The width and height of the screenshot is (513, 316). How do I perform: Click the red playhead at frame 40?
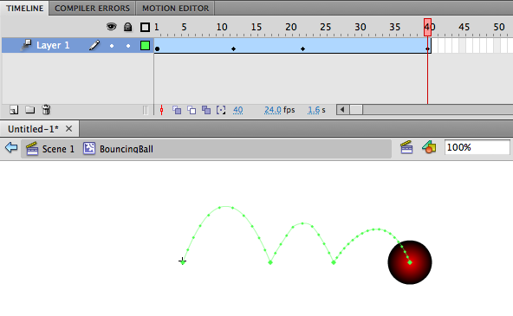coord(427,27)
